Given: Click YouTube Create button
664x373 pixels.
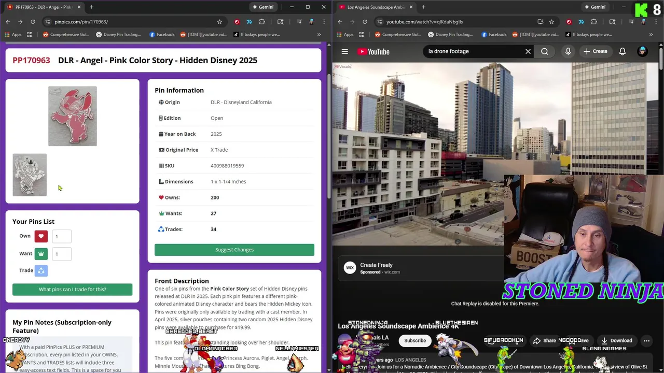Looking at the screenshot, I should [x=595, y=51].
